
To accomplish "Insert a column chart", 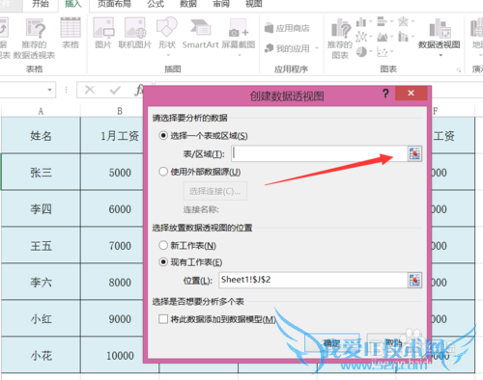I will point(361,22).
